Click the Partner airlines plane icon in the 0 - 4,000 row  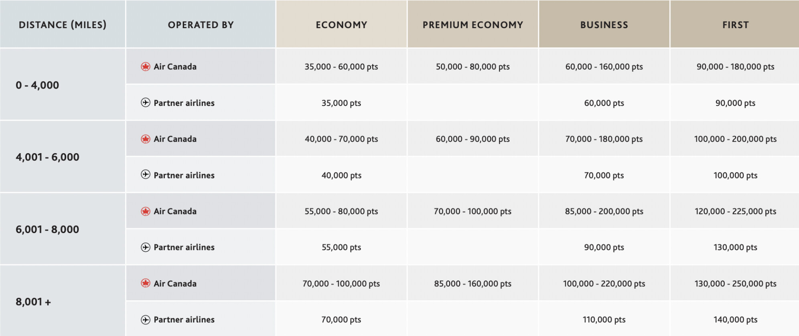[x=146, y=103]
